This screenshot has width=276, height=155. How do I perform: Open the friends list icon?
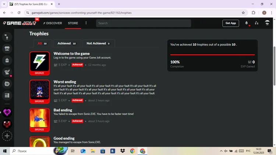click(256, 23)
